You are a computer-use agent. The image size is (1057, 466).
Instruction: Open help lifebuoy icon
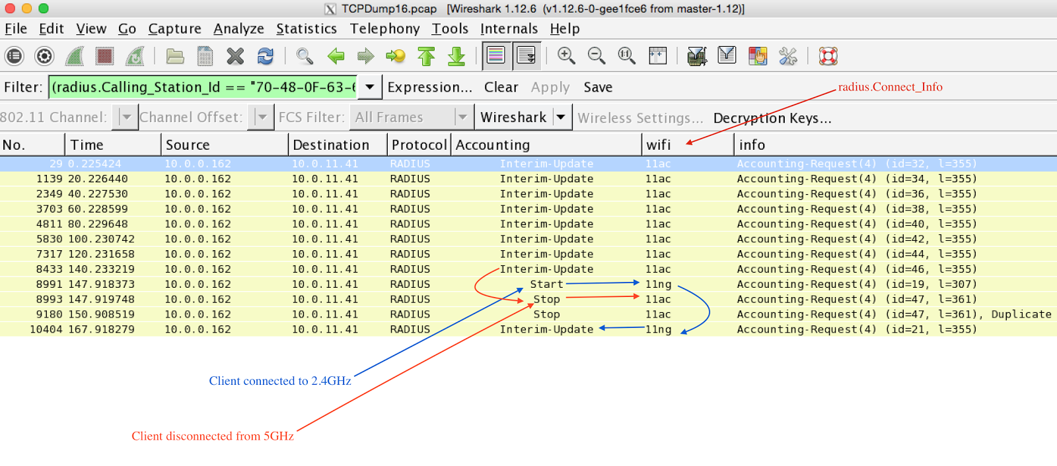pos(828,56)
